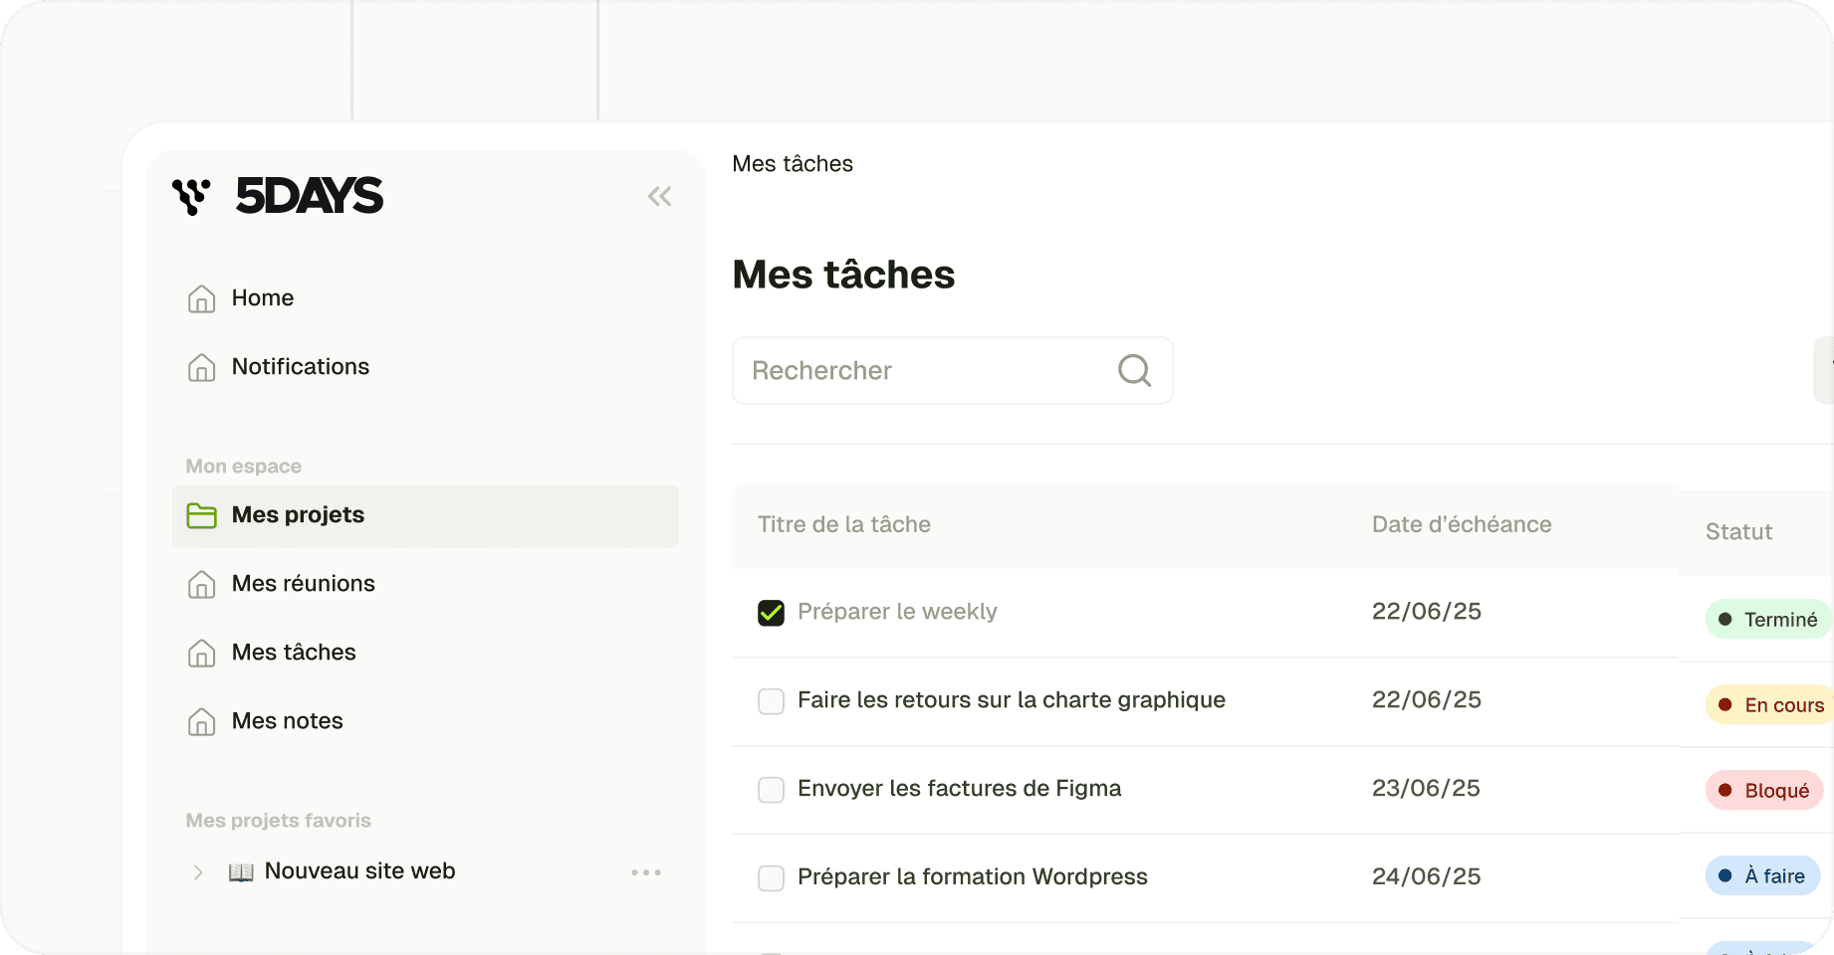Screen dimensions: 1834x955
Task: Click task title Envoyer les factures de Figma
Action: [x=959, y=789]
